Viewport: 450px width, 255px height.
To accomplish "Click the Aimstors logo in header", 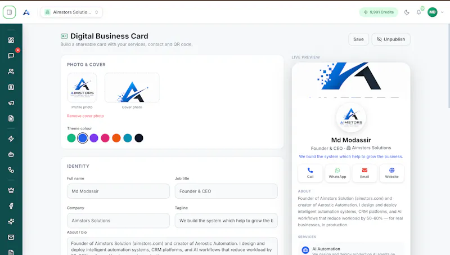I will 26,12.
